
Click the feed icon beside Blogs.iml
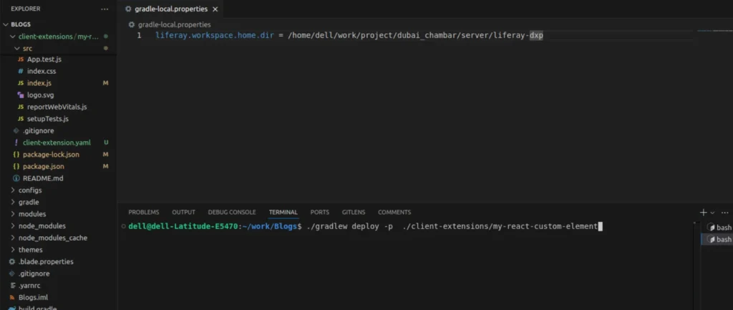[x=12, y=297]
